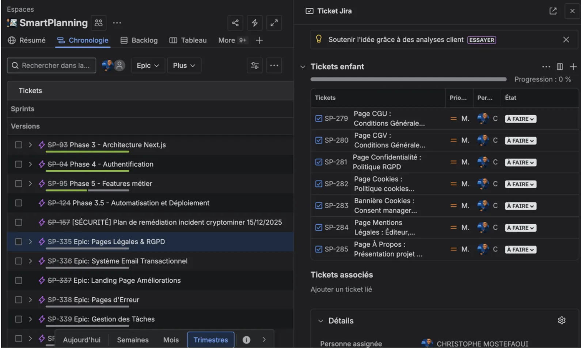Viewport: 581px width, 348px height.
Task: Click the Rechercher dans la search field
Action: point(52,66)
